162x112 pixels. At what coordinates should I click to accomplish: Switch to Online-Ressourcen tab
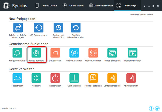[101, 6]
